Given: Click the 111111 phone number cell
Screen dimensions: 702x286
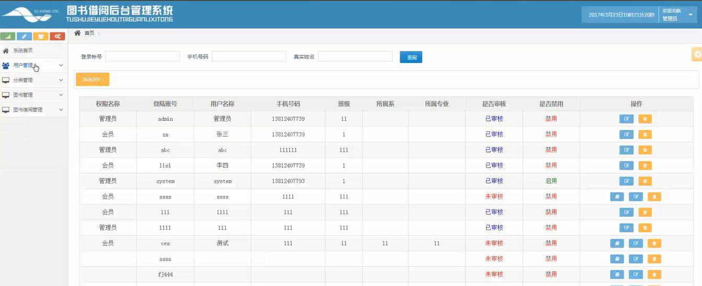Looking at the screenshot, I should 288,150.
